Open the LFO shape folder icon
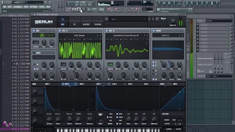235x132 pixels. point(100,114)
